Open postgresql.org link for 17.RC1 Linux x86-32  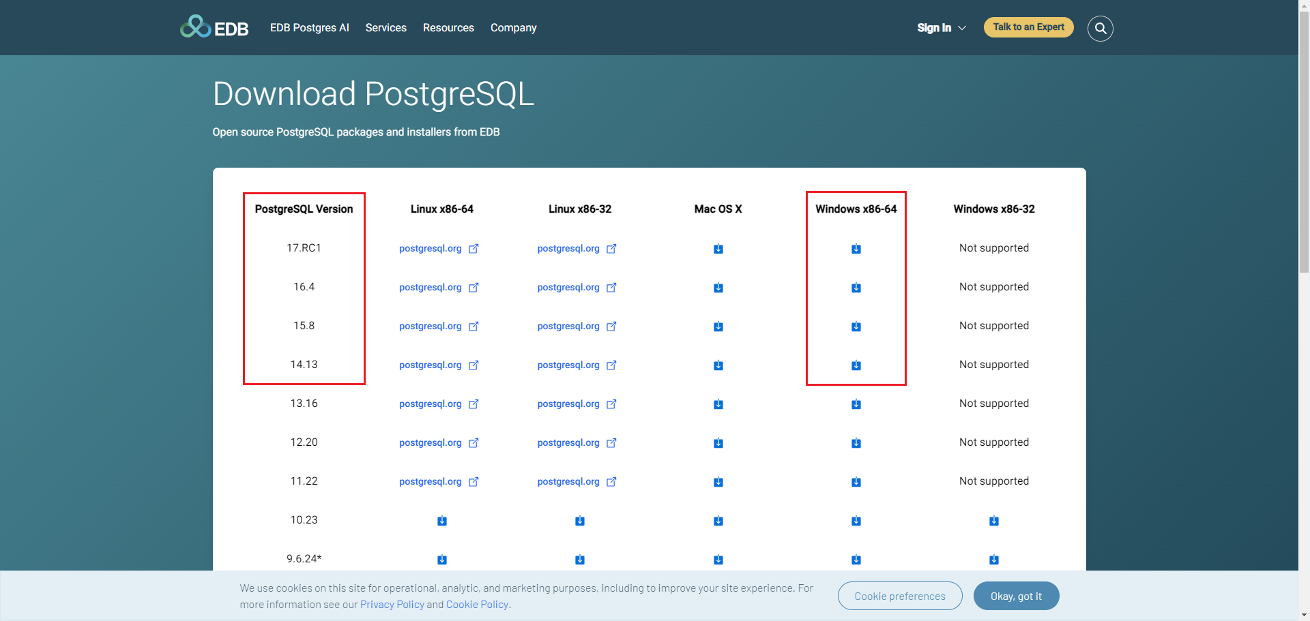(x=577, y=249)
